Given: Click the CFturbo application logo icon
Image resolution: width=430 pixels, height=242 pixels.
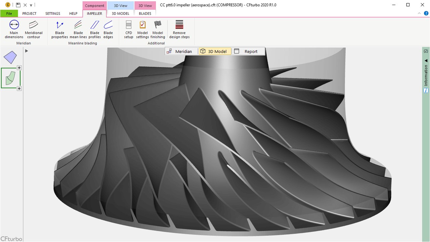Looking at the screenshot, I should point(8,5).
